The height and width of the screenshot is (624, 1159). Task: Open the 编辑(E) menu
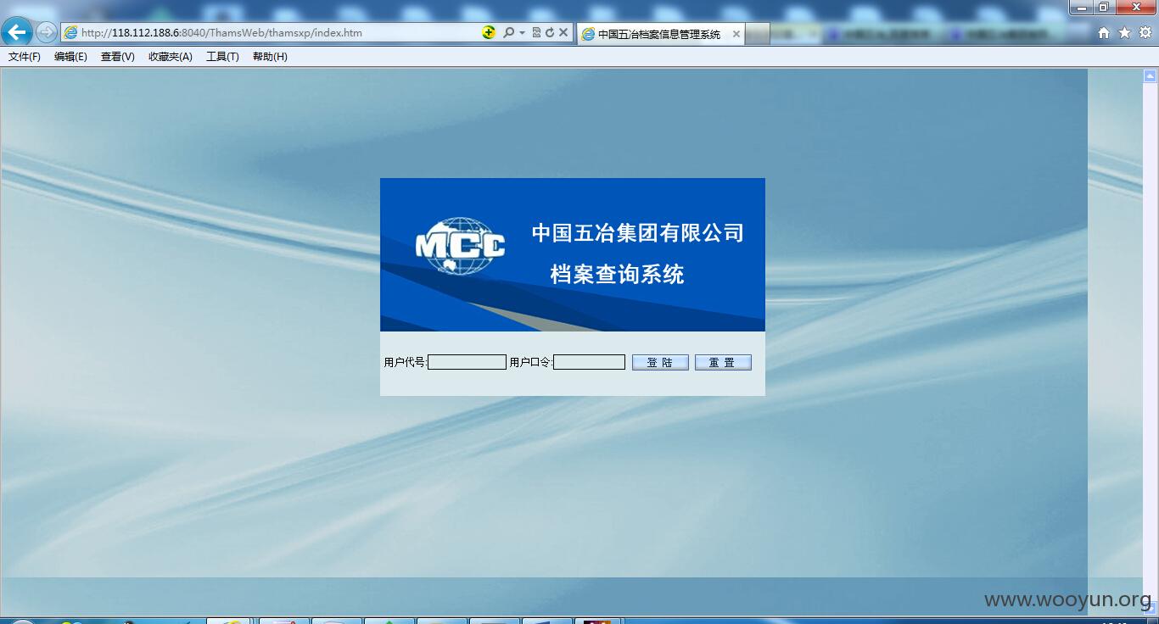[70, 57]
